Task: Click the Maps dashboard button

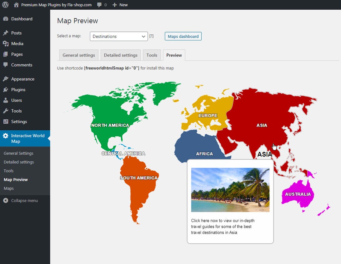Action: coord(183,36)
